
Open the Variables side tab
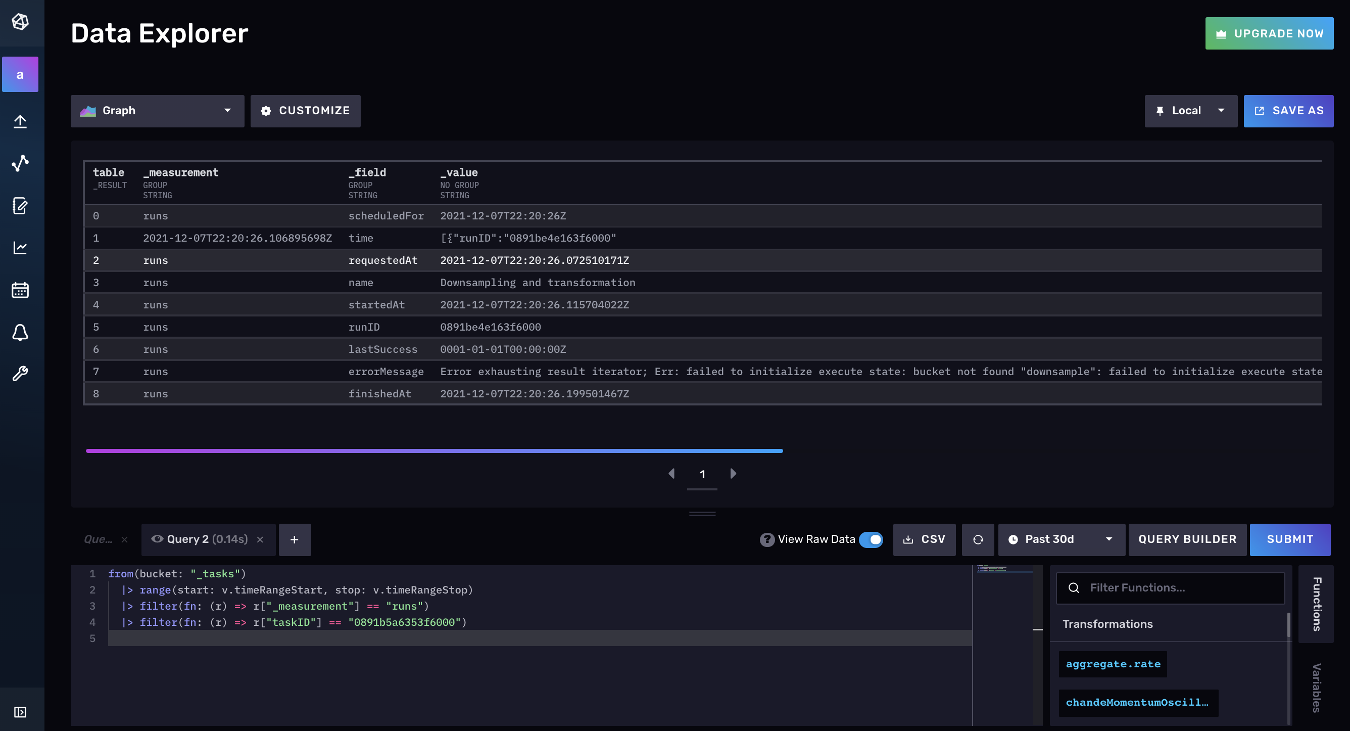coord(1317,688)
